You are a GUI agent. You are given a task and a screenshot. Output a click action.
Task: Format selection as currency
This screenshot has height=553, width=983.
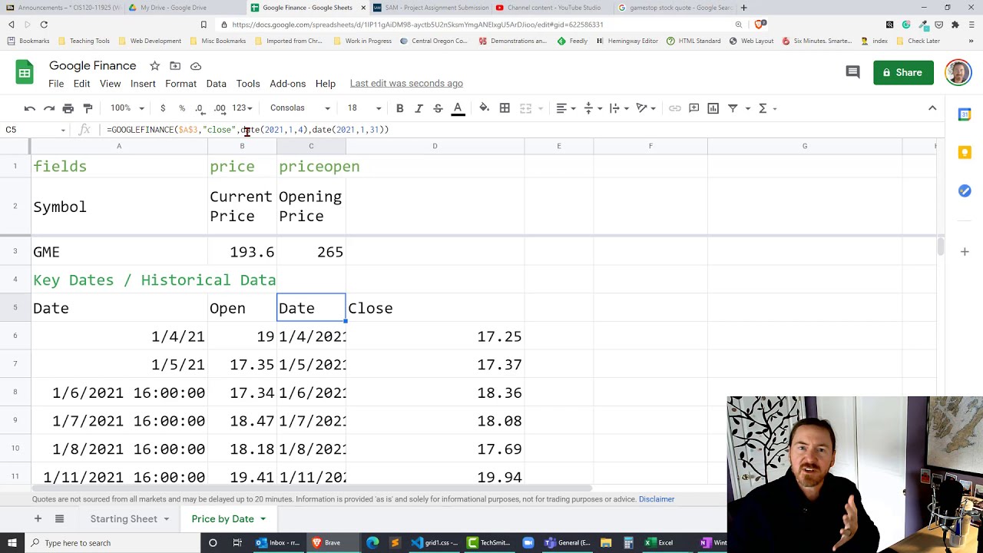[163, 108]
